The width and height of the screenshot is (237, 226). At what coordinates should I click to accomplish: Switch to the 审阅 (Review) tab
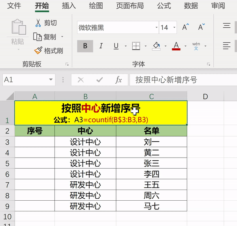tap(218, 6)
